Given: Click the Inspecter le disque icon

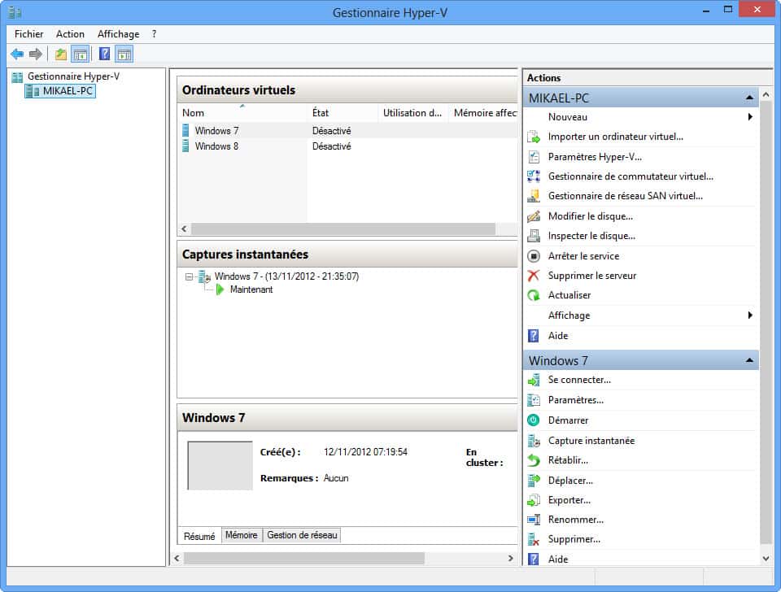Looking at the screenshot, I should (x=534, y=236).
